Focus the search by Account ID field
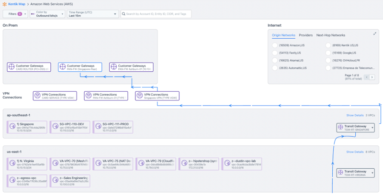The image size is (383, 196). (x=156, y=14)
